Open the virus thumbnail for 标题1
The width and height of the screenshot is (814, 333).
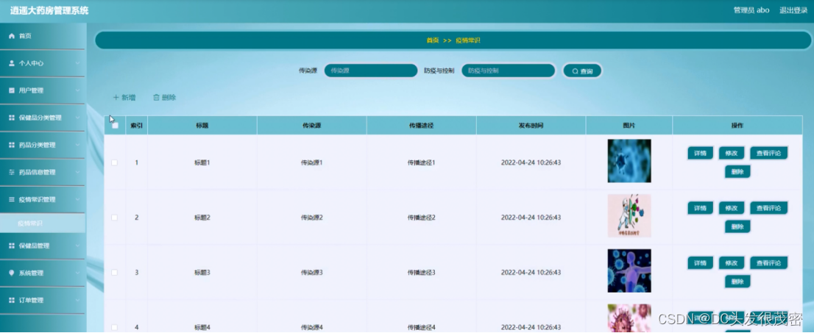[629, 161]
